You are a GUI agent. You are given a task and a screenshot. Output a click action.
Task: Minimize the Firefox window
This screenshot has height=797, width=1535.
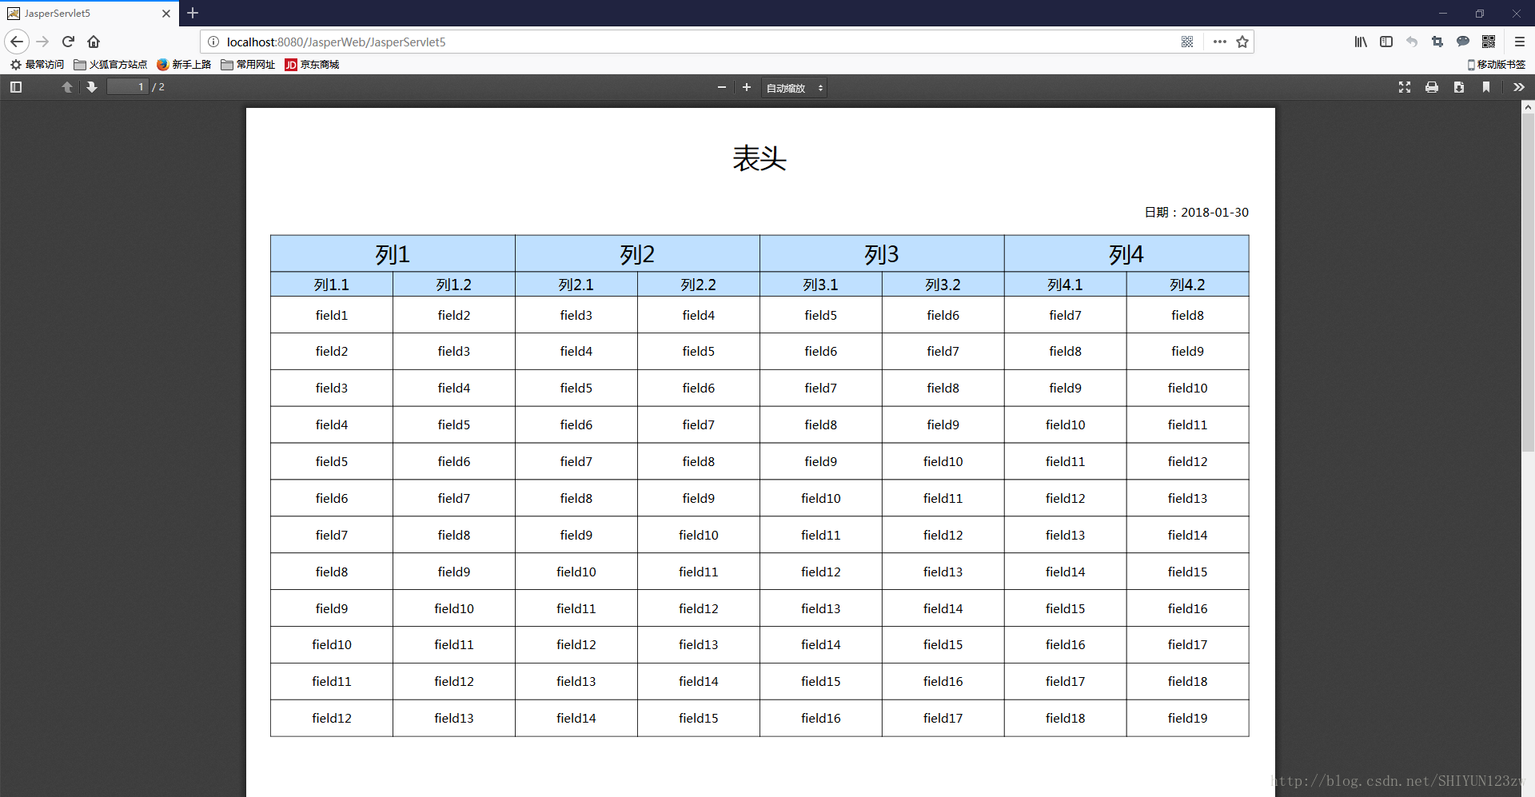coord(1443,14)
